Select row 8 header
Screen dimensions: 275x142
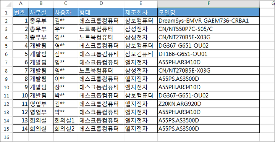(x=6, y=71)
